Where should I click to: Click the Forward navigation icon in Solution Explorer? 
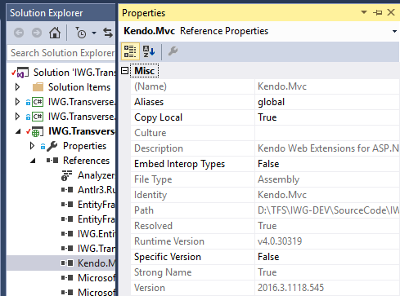(x=37, y=33)
